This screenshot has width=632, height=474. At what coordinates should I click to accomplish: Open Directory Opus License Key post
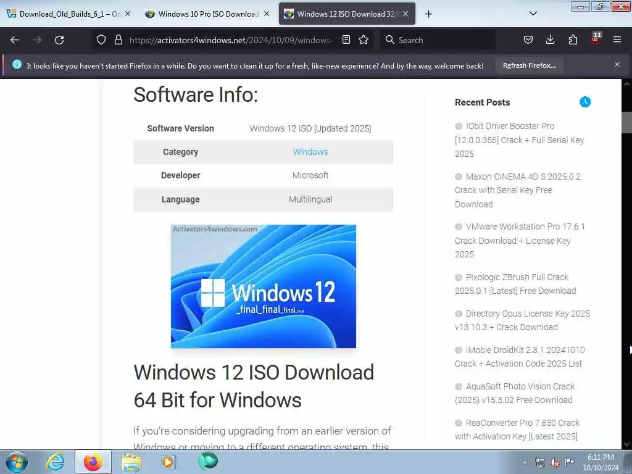[522, 320]
